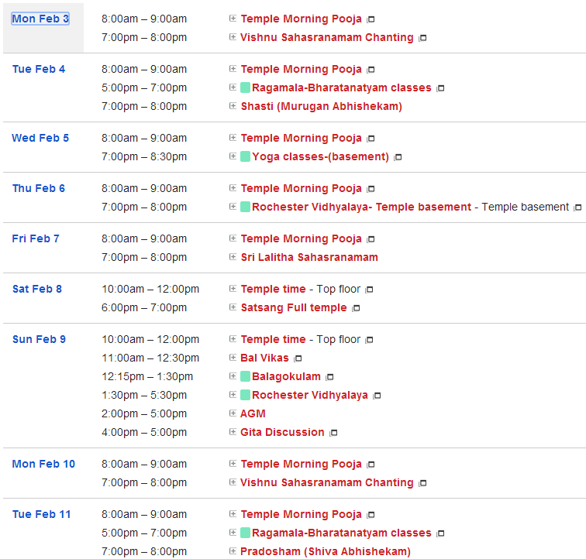Screen dimensions: 586x559
Task: Expand Shasti (Murugan Abhishekam) event details
Action: (x=233, y=106)
